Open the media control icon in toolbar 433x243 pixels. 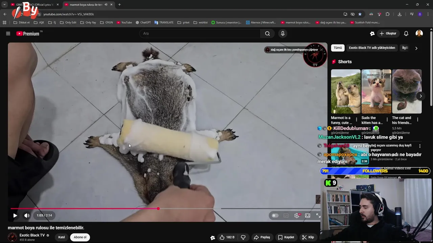point(412,14)
